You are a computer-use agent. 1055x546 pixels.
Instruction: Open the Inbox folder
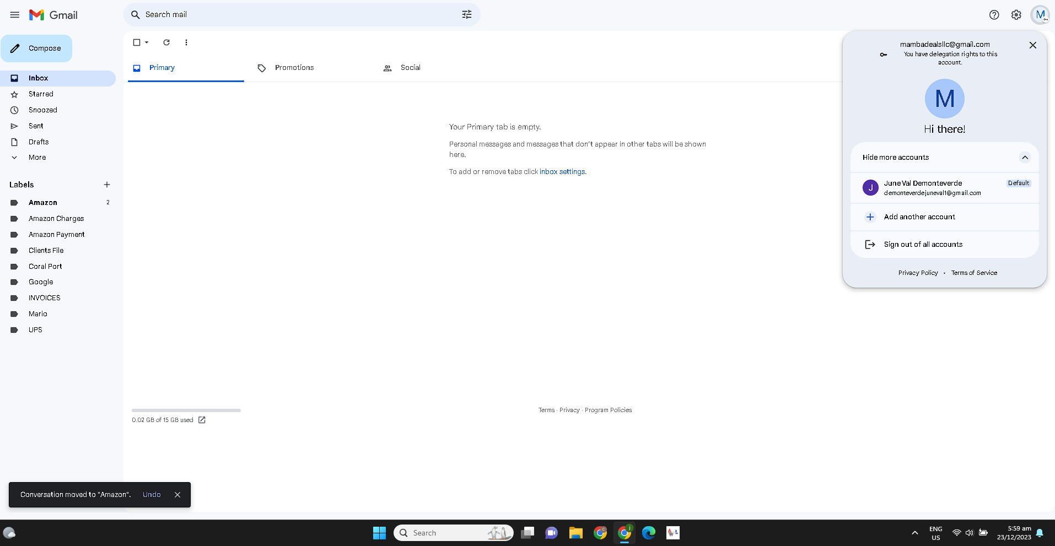(x=58, y=78)
